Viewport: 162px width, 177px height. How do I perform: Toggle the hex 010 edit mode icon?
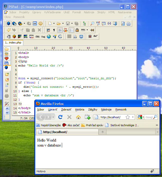point(75,36)
